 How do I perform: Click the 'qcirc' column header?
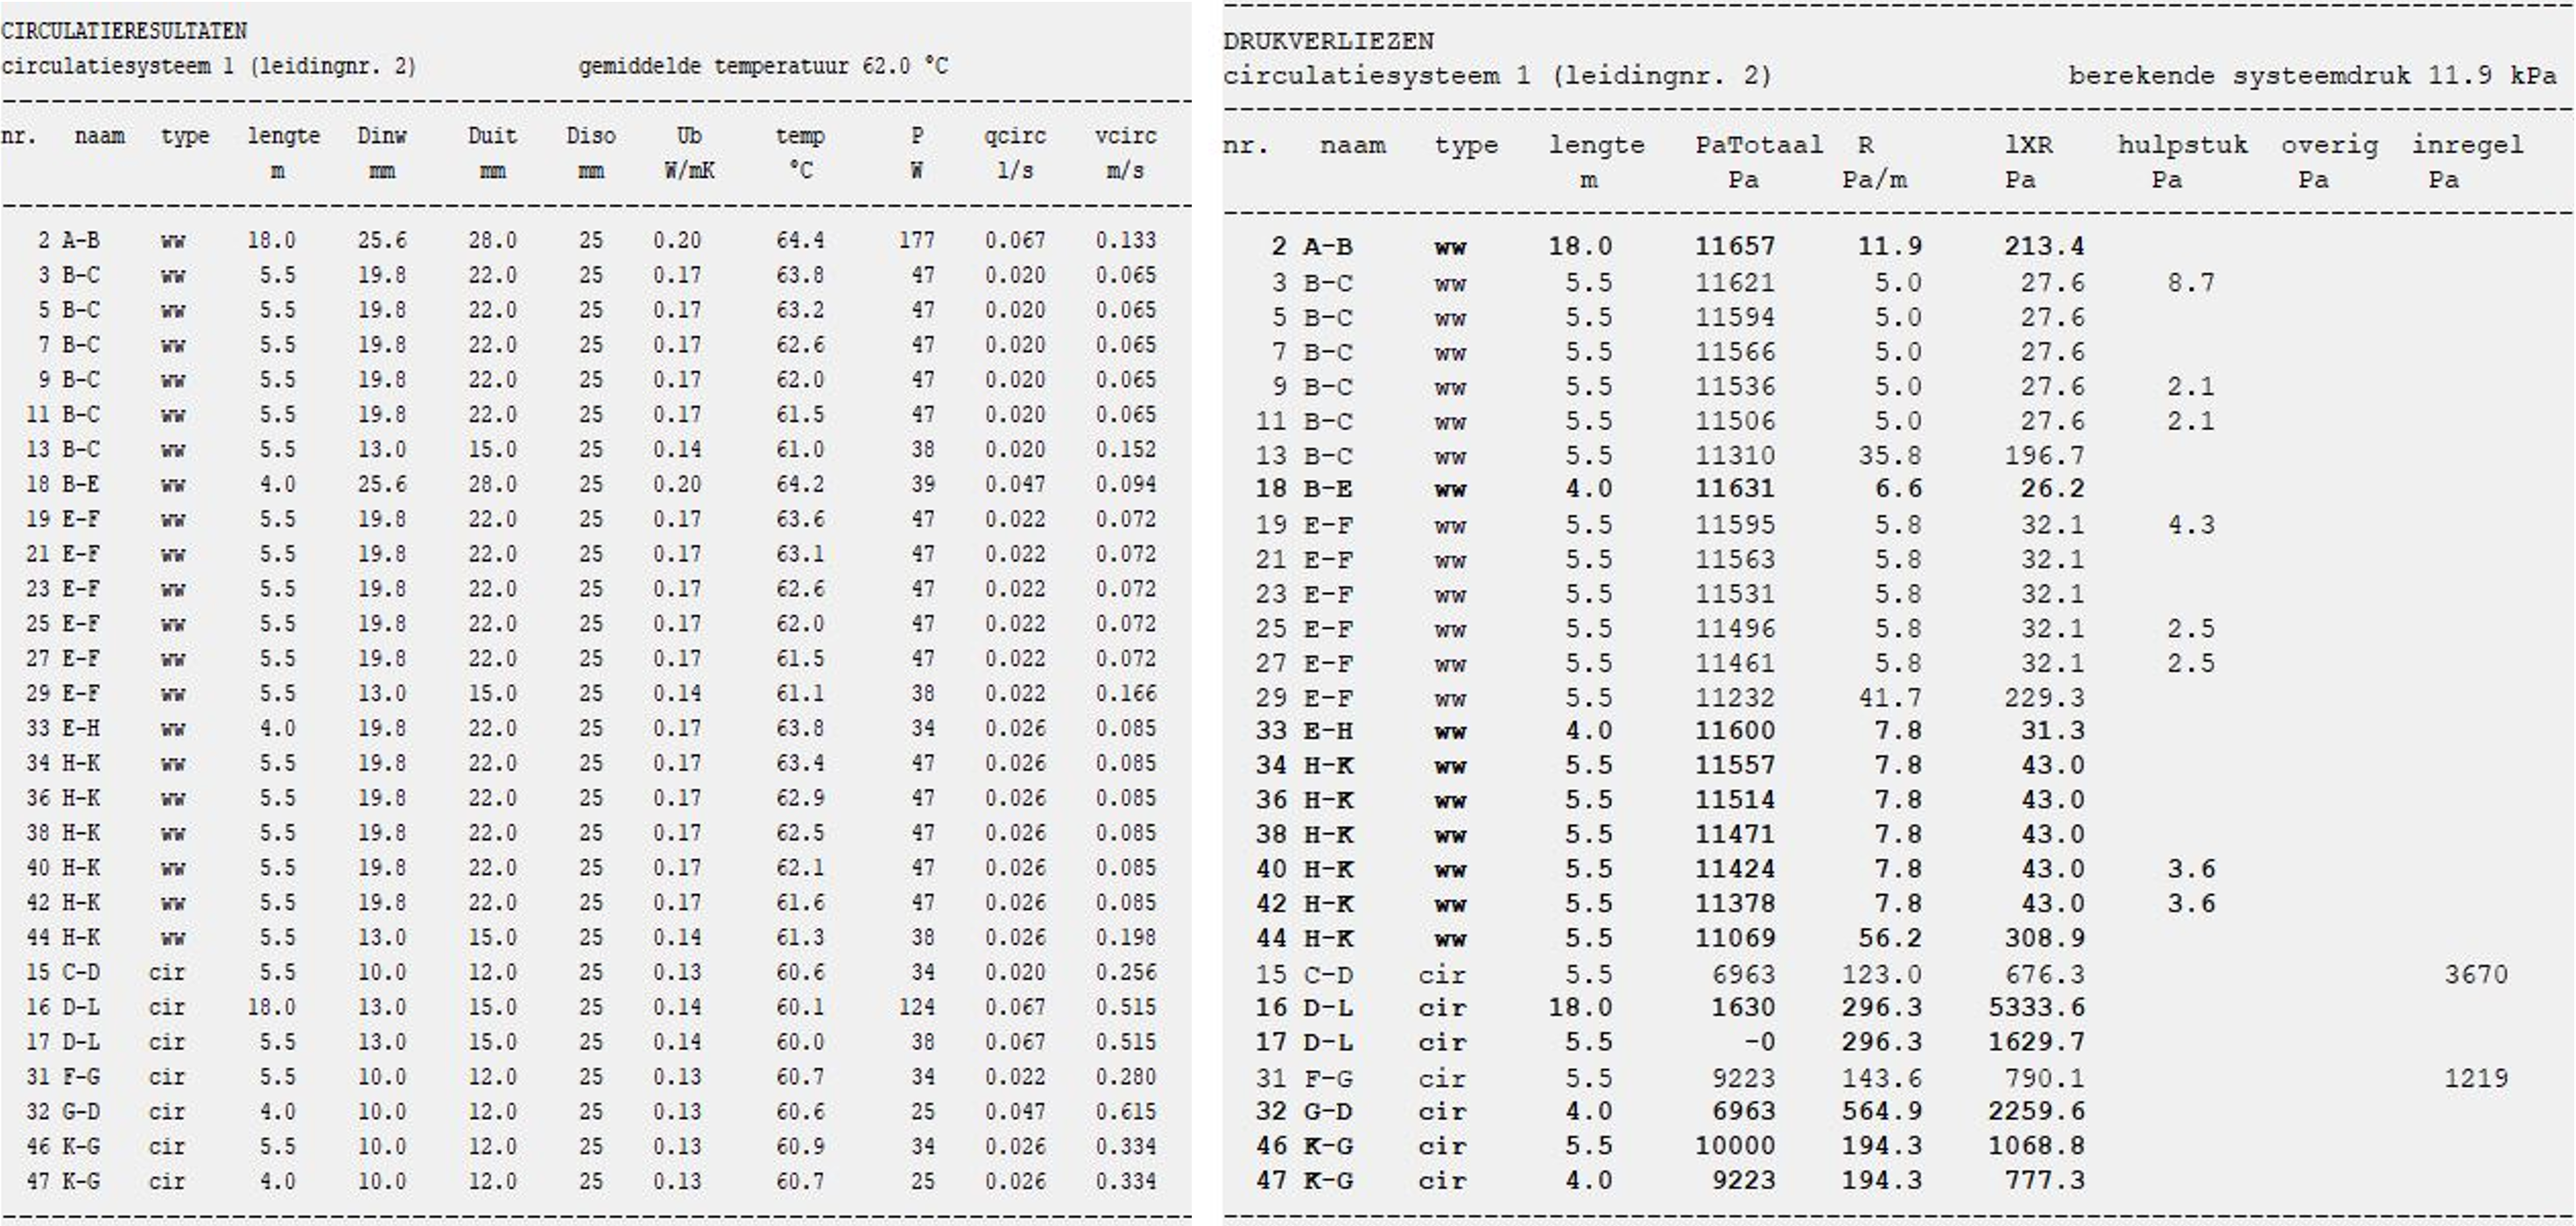(1014, 136)
